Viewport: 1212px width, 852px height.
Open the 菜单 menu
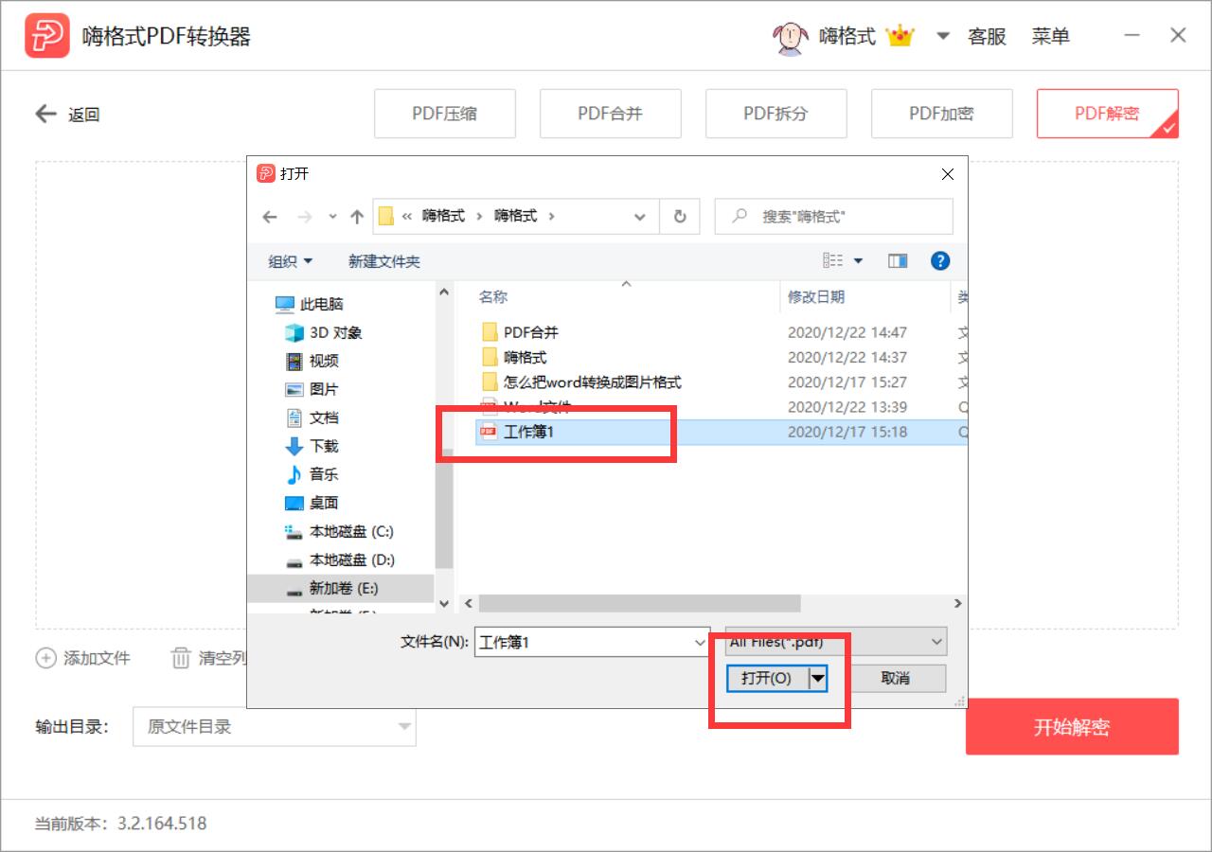pos(1051,37)
